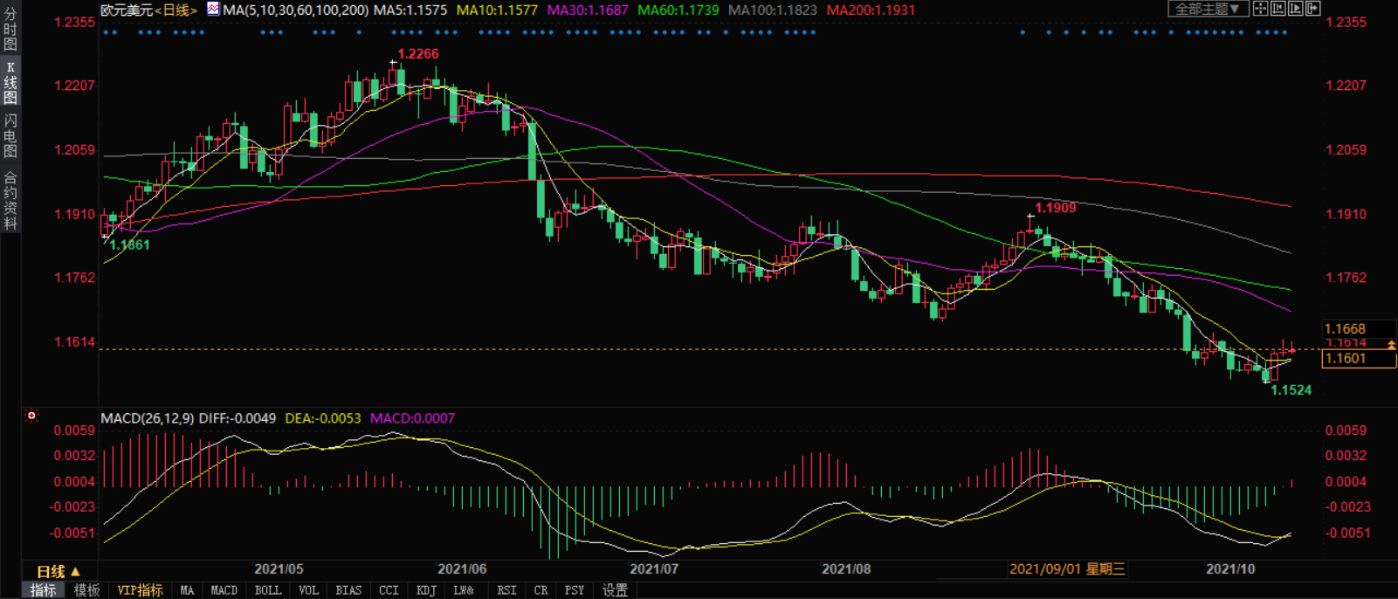
Task: Select the 模板 tab at bottom
Action: pyautogui.click(x=86, y=590)
